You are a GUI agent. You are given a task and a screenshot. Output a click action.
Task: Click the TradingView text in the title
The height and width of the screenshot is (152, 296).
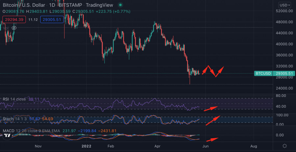99,5
